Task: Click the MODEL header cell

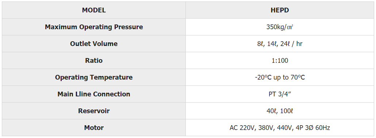Action: [x=94, y=10]
